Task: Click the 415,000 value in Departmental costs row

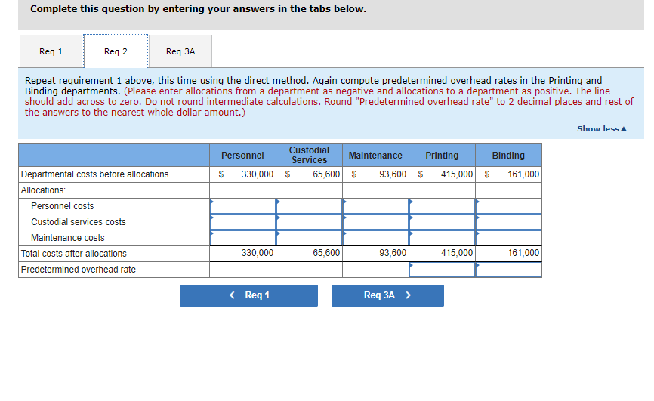Action: coord(457,174)
